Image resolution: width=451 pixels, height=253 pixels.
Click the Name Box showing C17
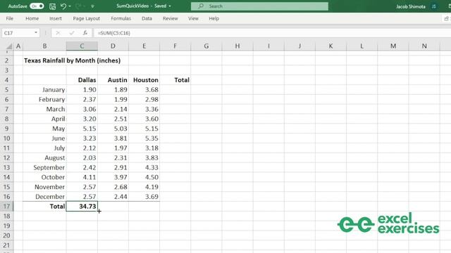(18, 33)
